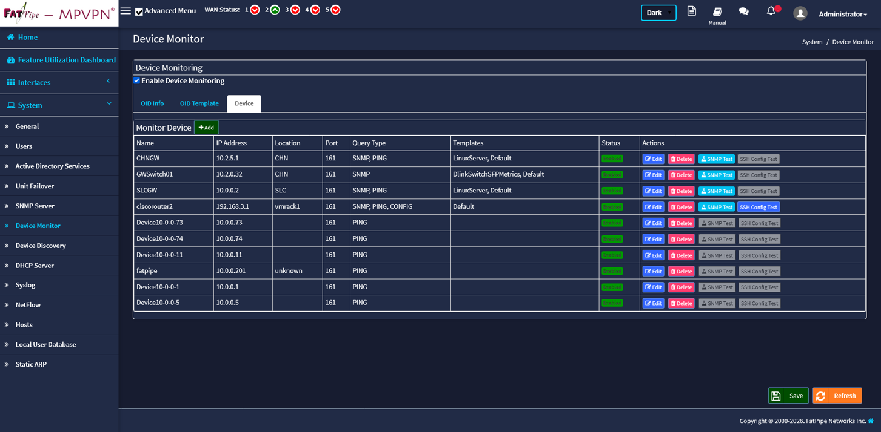Delete the GWSwitch01 device

point(681,175)
